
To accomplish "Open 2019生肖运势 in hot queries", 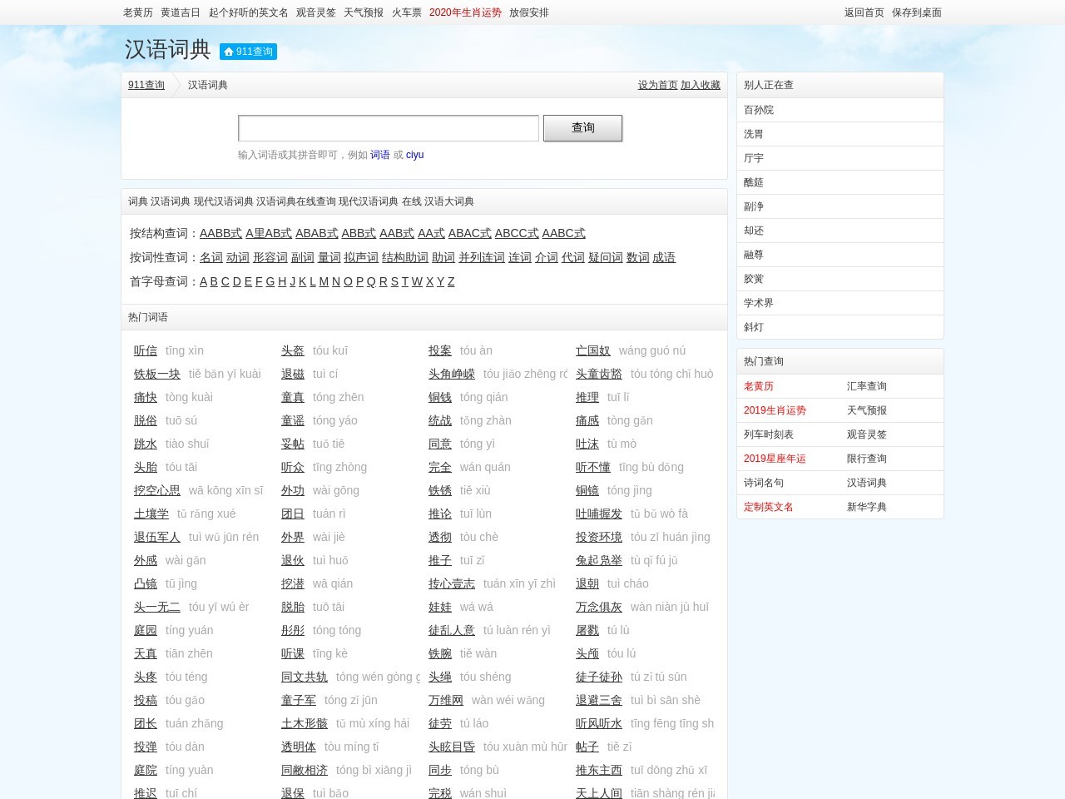I will point(775,410).
